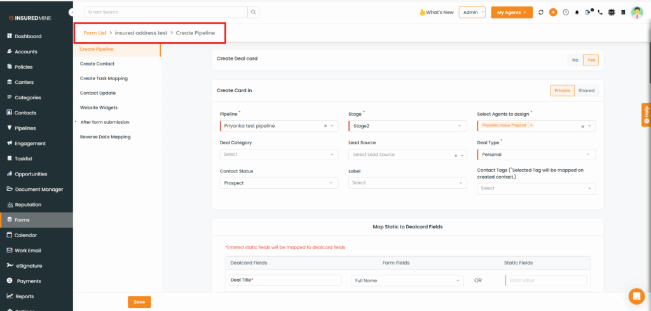Select Shared for Create Card in

point(586,90)
